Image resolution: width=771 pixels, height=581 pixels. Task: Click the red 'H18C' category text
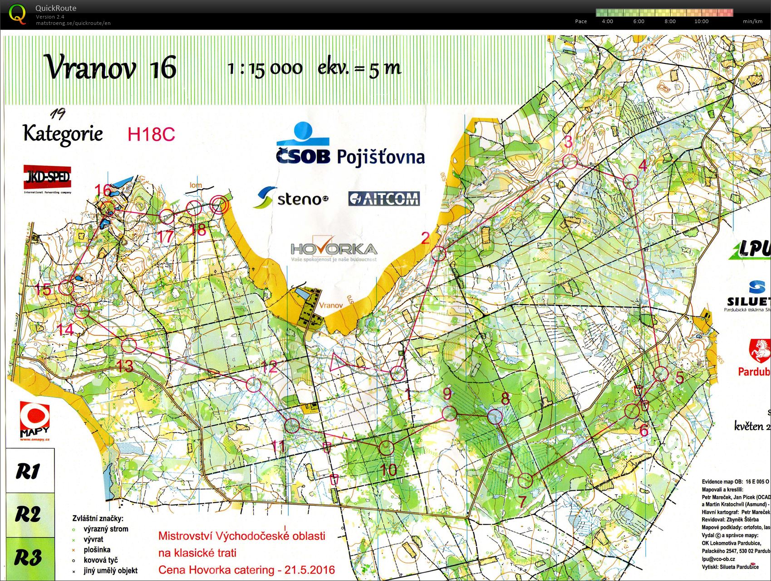(151, 135)
